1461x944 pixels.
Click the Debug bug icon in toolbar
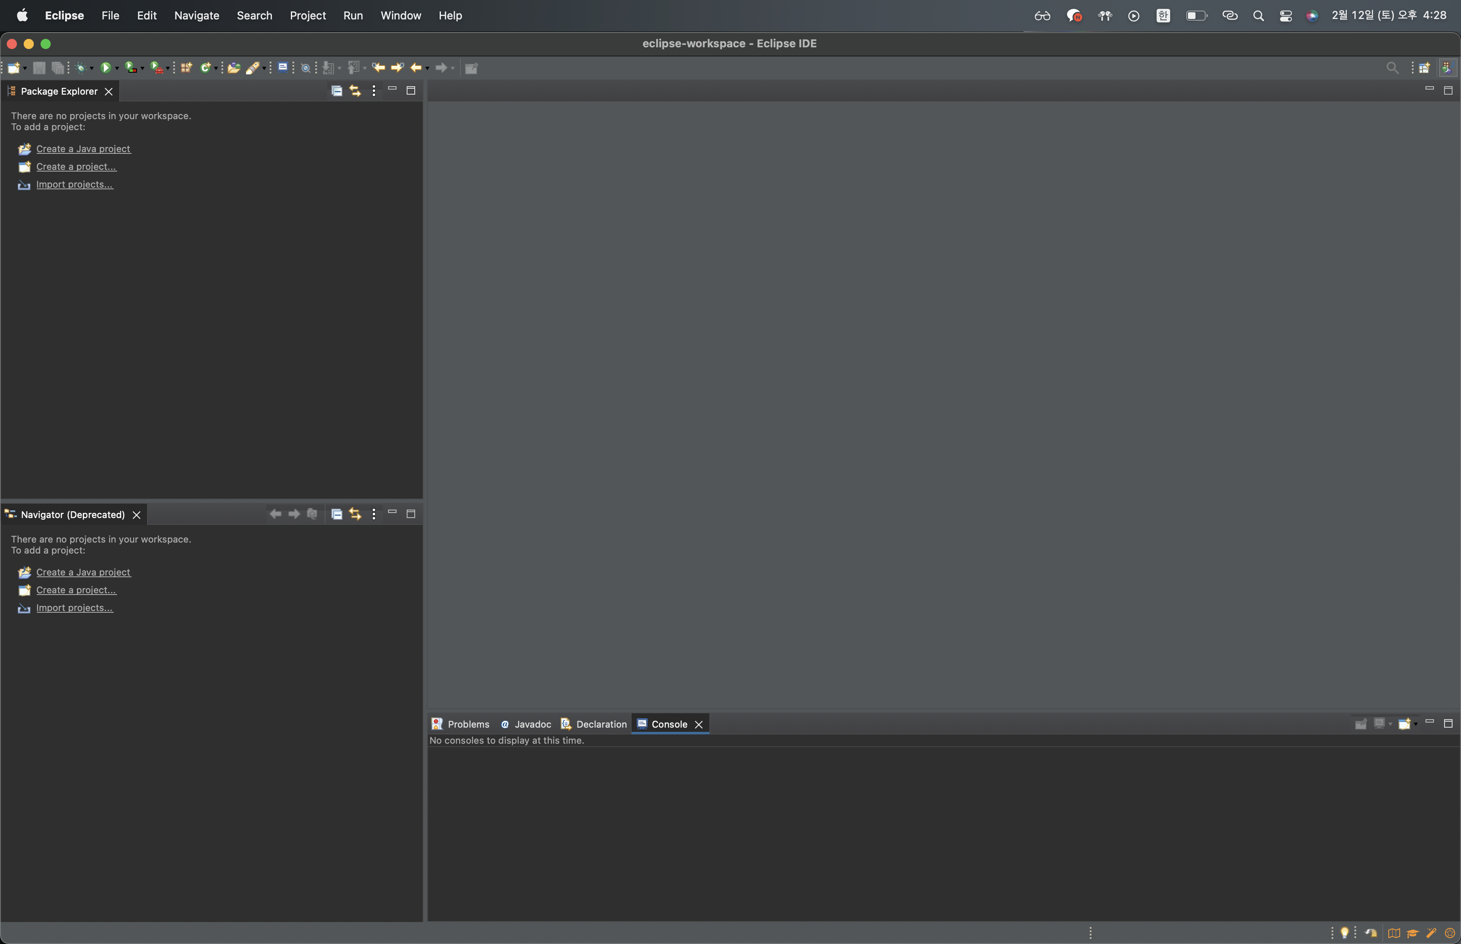[81, 68]
